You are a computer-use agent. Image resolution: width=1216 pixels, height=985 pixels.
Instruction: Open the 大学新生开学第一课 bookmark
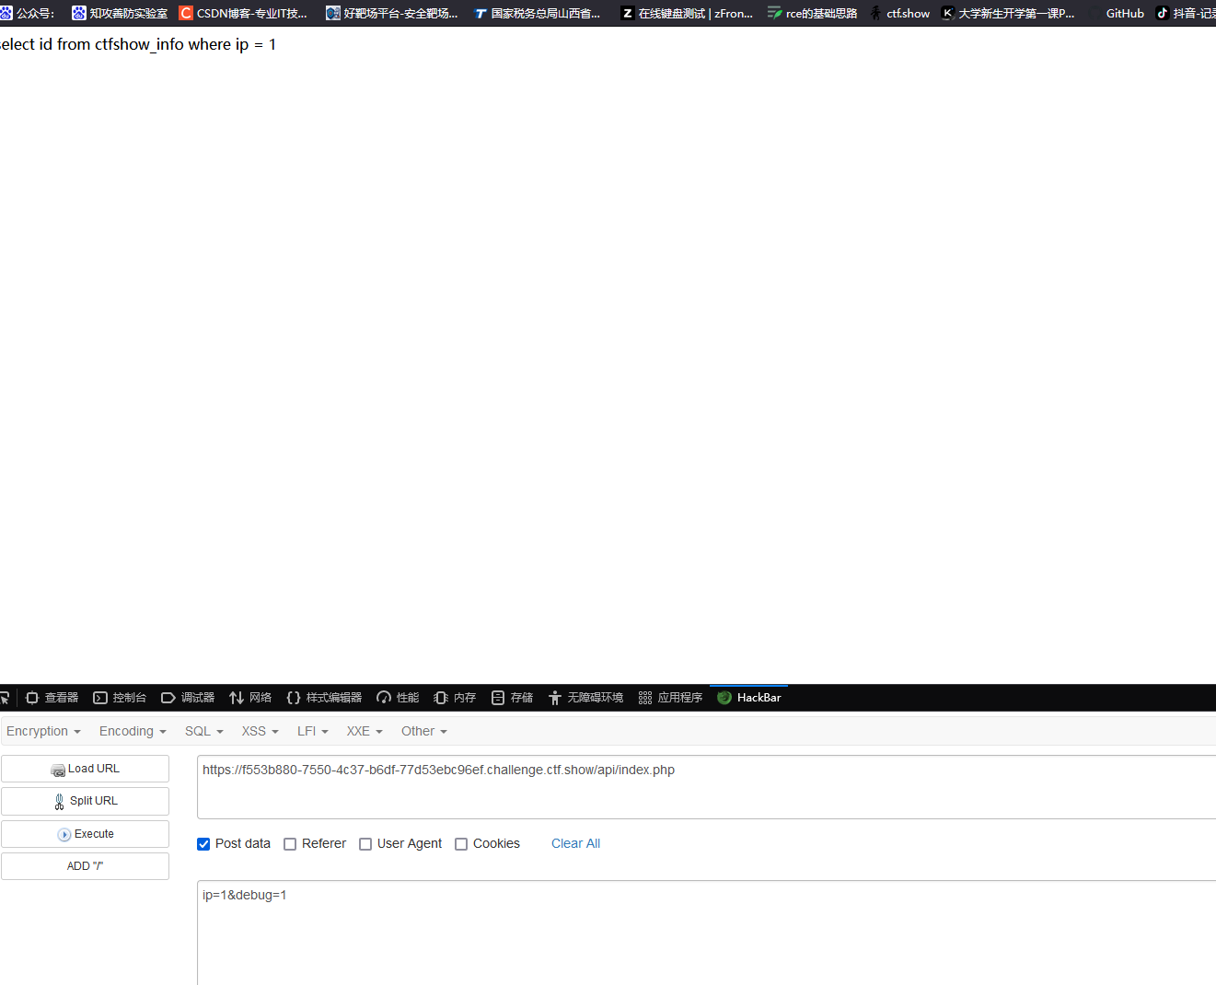1008,13
